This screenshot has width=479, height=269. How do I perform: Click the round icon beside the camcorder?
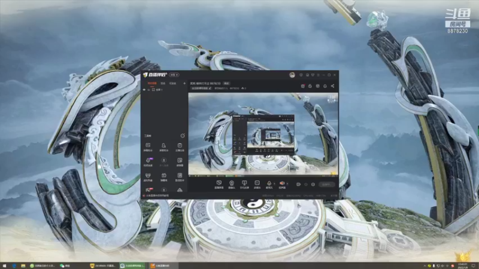point(306,185)
